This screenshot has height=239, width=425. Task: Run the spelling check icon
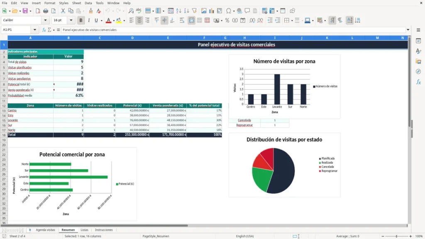[x=139, y=11]
